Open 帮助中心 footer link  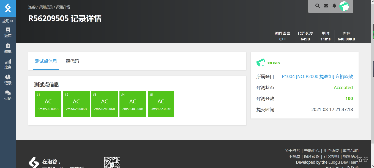(x=312, y=151)
